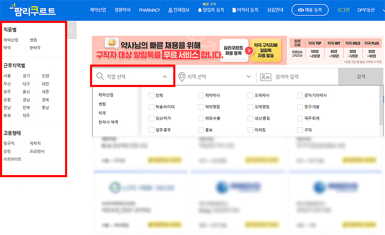Check the 법무·총무 checkbox
385x235 pixels.
151,130
